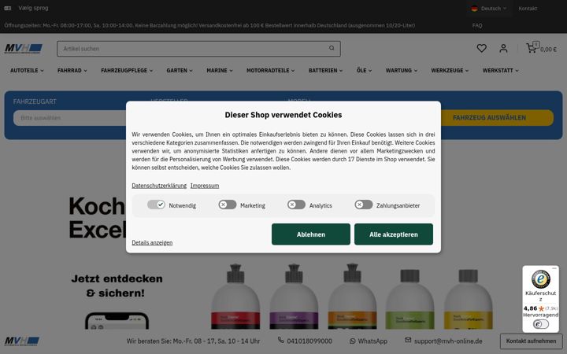Viewport: 567px width, 354px height.
Task: Open the FAQ link
Action: coord(477,25)
